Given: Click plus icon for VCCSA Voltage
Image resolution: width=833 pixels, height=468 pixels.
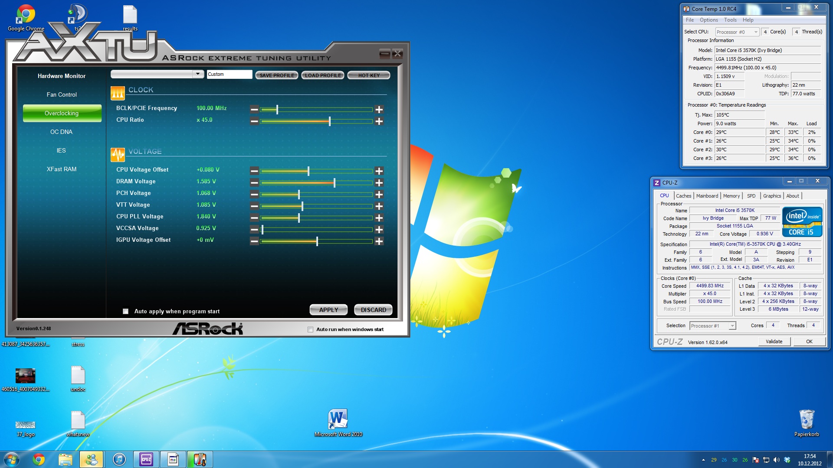Looking at the screenshot, I should click(x=379, y=230).
